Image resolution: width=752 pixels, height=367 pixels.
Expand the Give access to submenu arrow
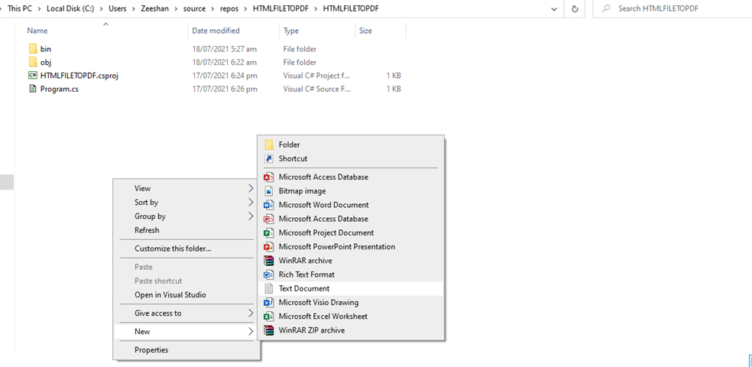(251, 313)
